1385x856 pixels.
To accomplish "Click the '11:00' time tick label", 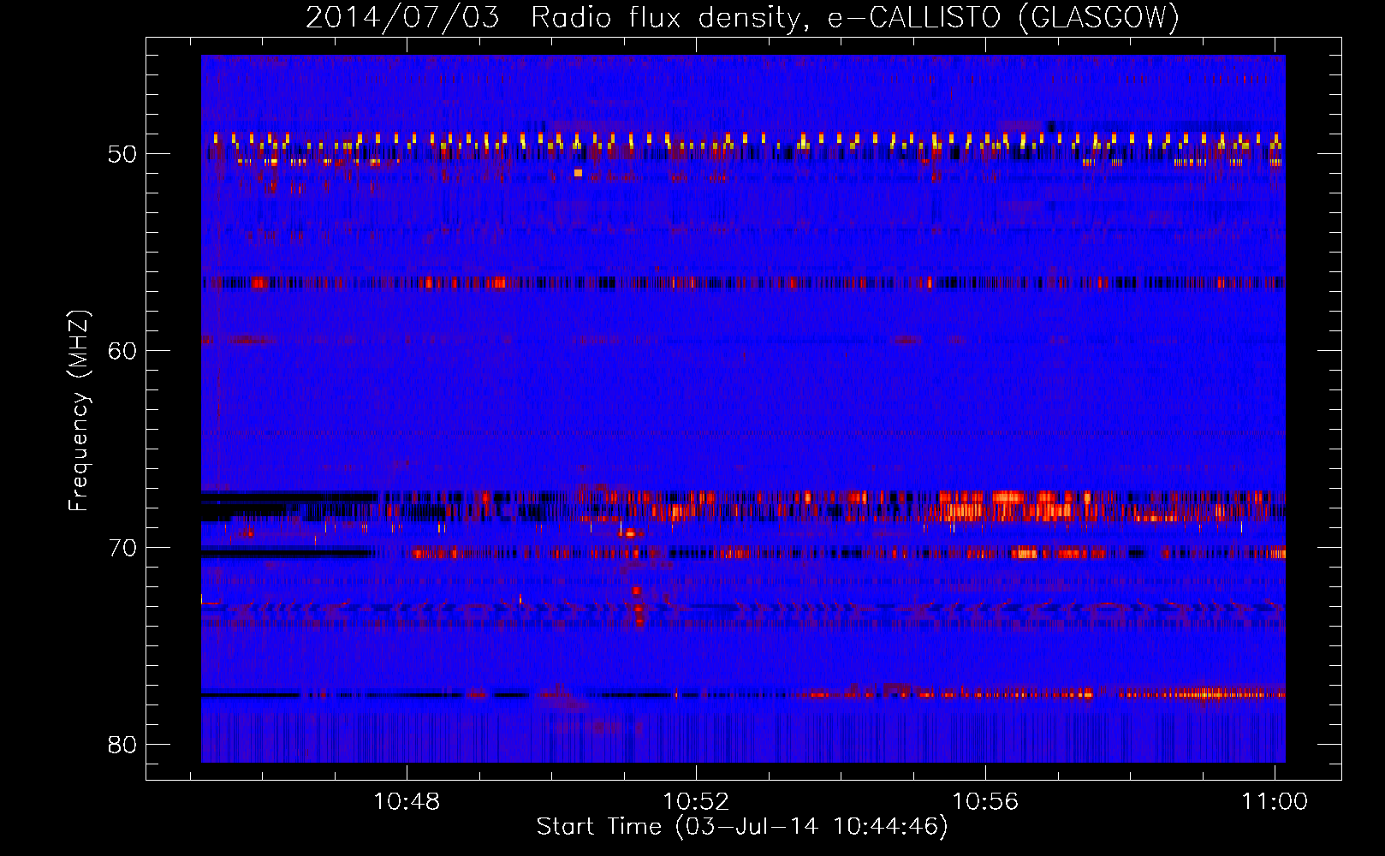I will click(x=1275, y=802).
